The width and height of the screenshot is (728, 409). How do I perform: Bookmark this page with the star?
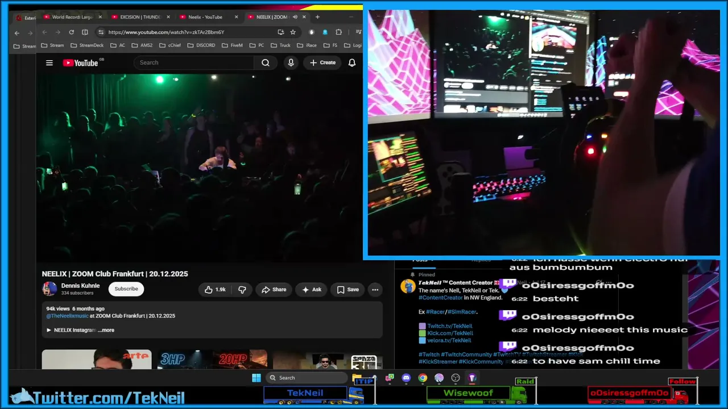click(293, 32)
